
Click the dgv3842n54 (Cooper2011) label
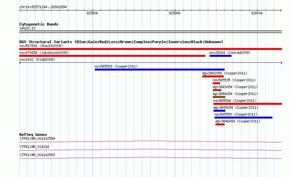[225, 73]
